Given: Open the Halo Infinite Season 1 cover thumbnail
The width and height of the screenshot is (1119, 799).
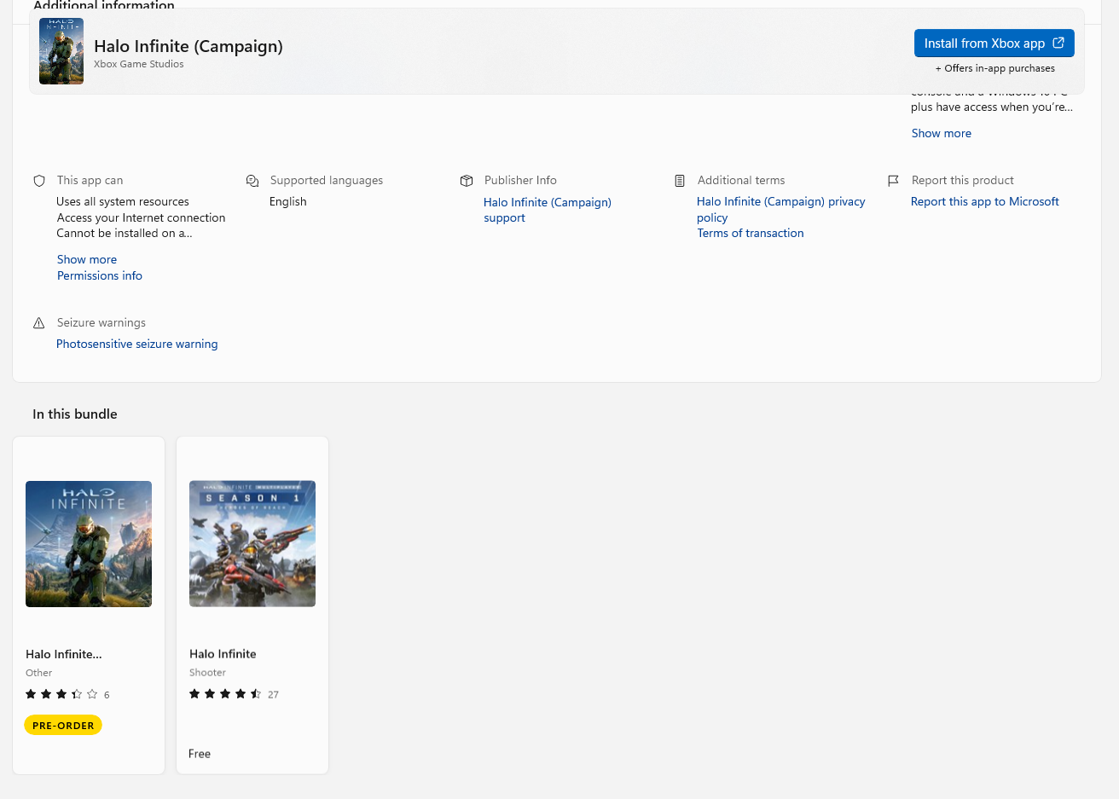Looking at the screenshot, I should [252, 544].
